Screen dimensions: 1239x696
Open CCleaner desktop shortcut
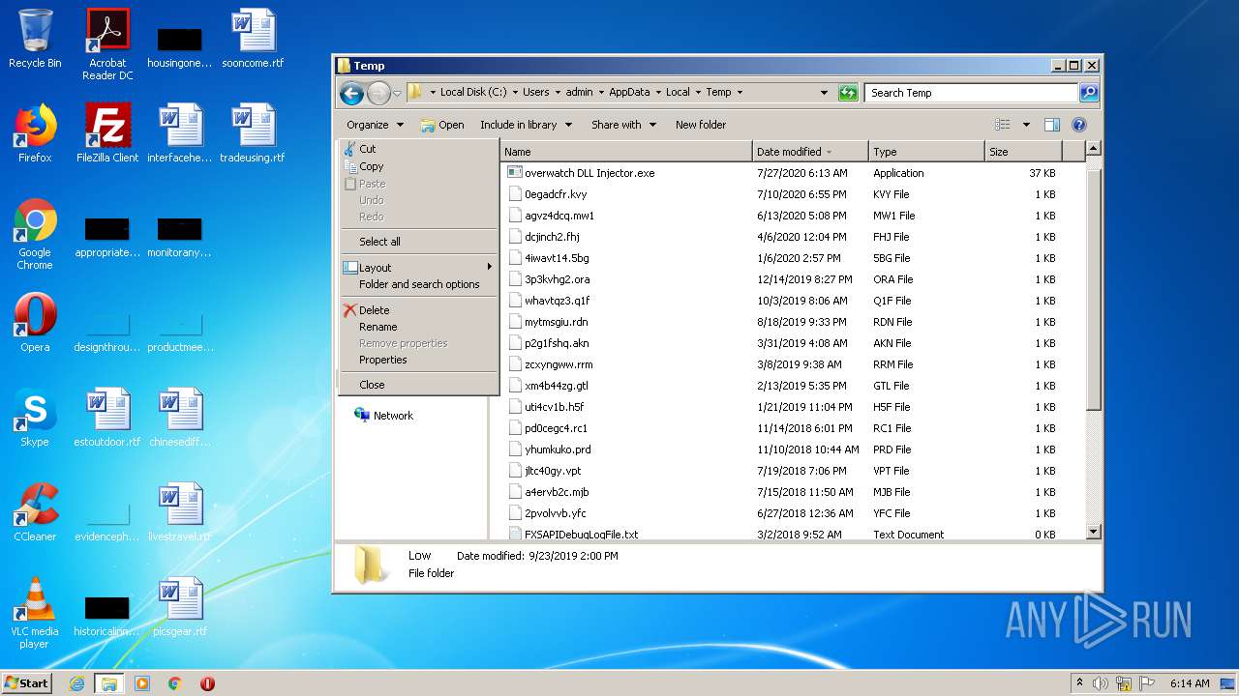pos(35,512)
